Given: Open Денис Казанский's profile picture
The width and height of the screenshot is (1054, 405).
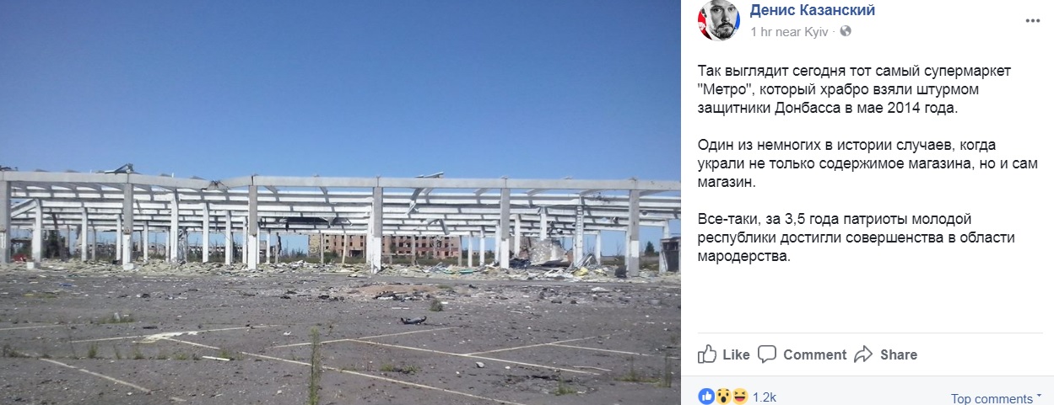Looking at the screenshot, I should point(718,19).
